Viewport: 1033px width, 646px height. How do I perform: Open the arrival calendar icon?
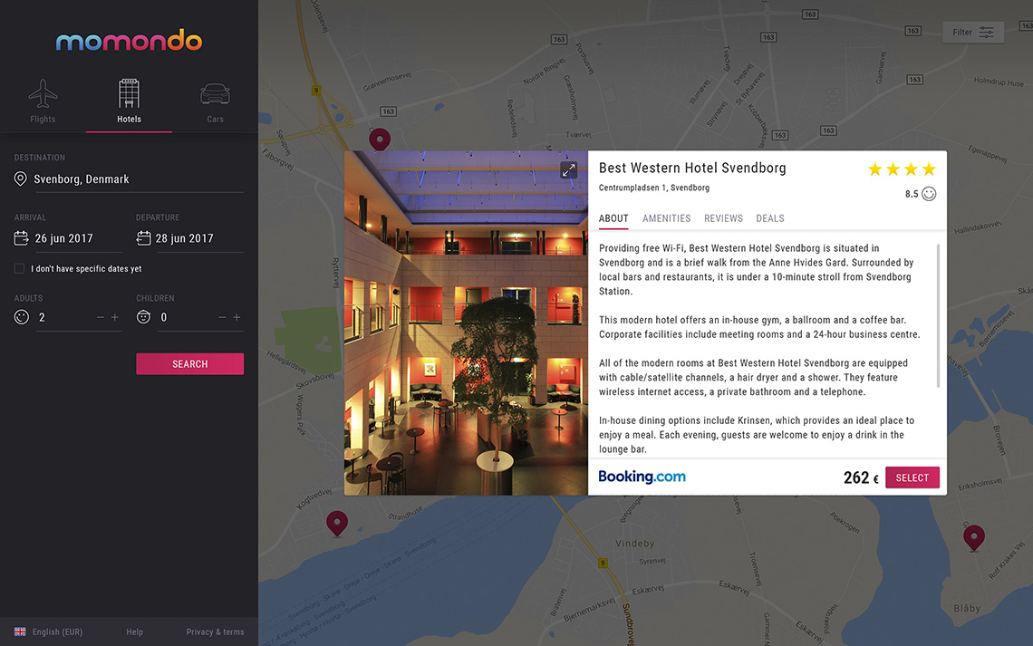coord(21,237)
